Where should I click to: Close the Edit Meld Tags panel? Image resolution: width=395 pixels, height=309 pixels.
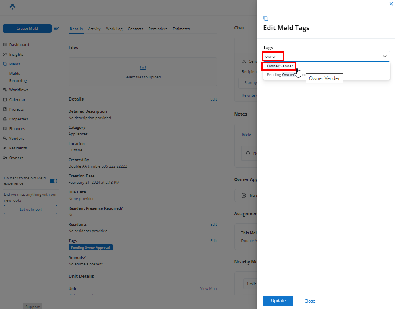(x=391, y=4)
